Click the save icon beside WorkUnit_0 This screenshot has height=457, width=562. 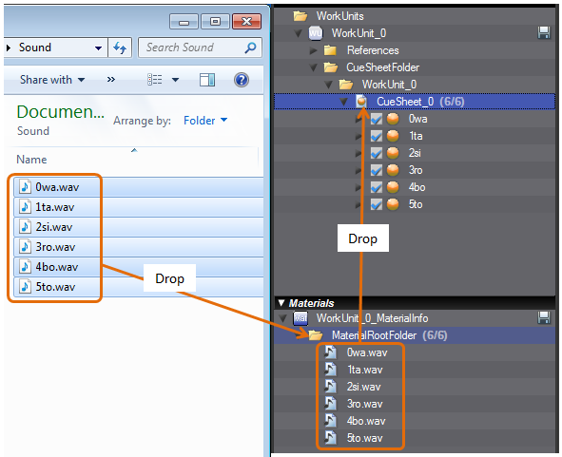pos(544,33)
